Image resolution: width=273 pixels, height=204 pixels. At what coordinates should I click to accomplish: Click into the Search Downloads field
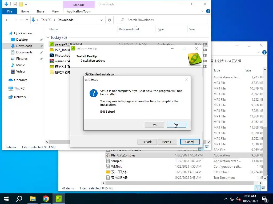[x=162, y=20]
